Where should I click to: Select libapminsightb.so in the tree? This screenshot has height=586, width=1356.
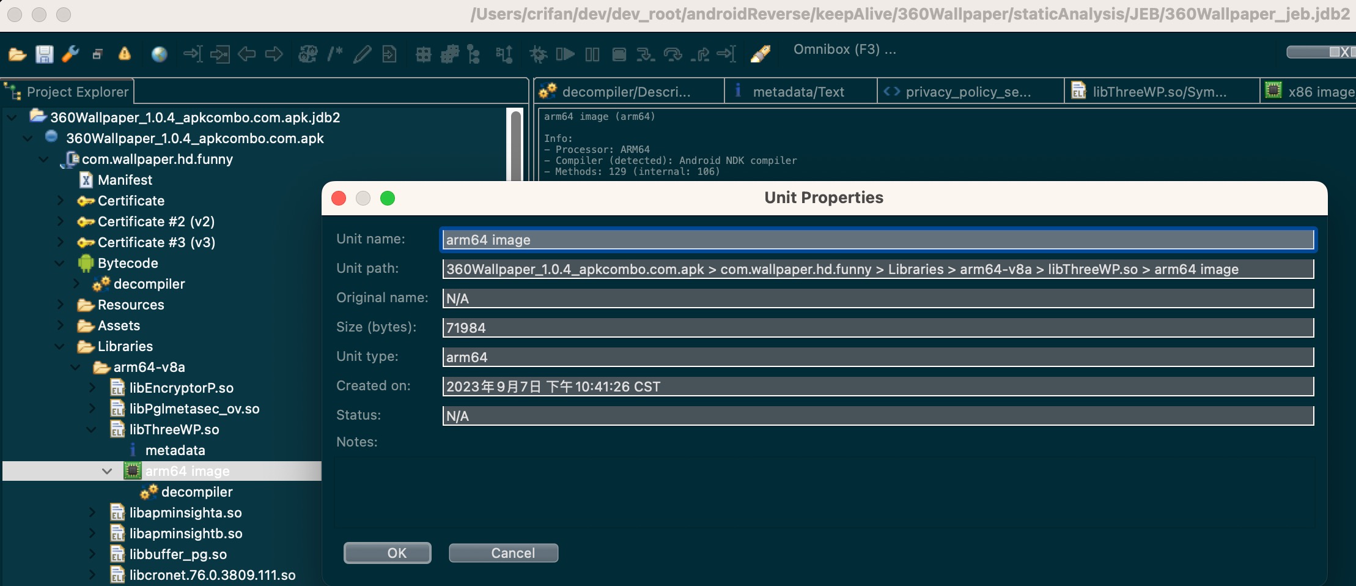pos(186,533)
